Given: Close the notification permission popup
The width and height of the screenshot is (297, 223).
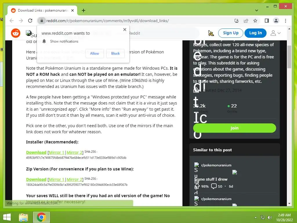Looking at the screenshot, I should click(125, 29).
